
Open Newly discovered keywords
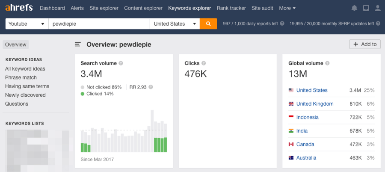(x=25, y=95)
